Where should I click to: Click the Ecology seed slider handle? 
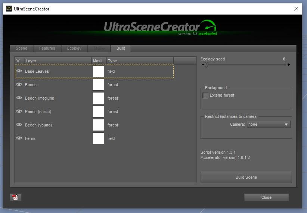[206, 65]
